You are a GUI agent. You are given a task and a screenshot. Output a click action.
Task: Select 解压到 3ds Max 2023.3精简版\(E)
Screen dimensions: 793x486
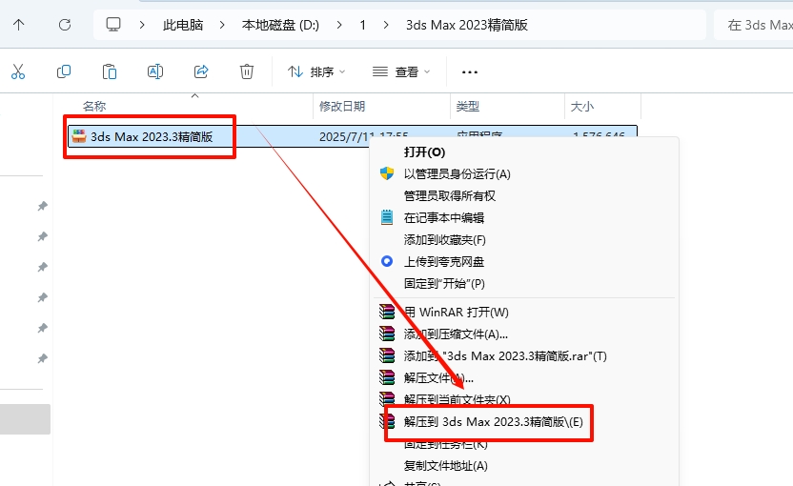(x=493, y=422)
